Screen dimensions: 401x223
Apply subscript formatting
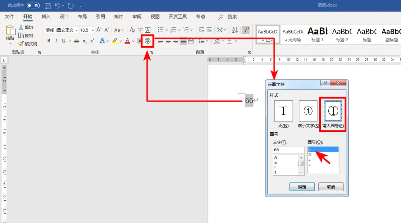85,41
